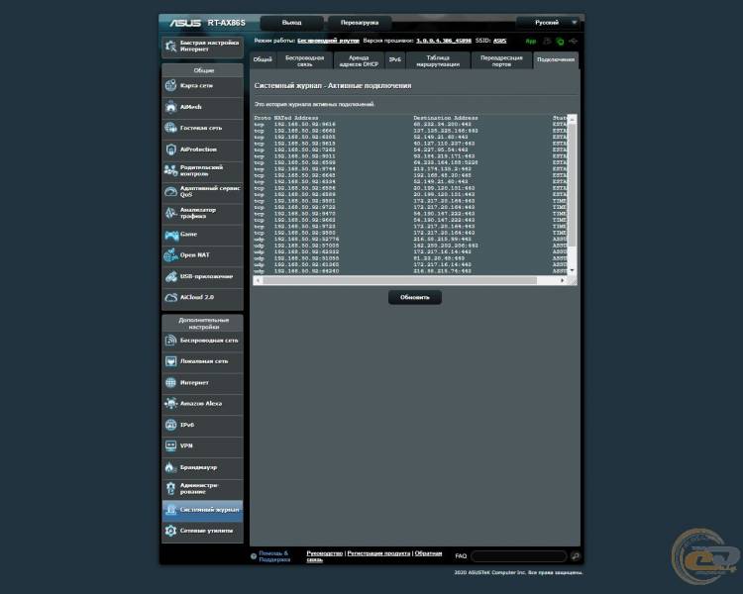Click the horizontal scrollbar right arrow
743x594 pixels.
(563, 280)
